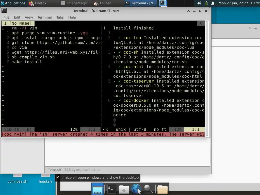
Task: Select the vim tab labeled [No Name]
Action: (18, 23)
